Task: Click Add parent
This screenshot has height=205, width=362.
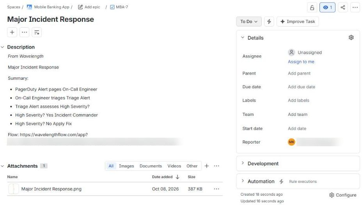Action: pyautogui.click(x=299, y=73)
